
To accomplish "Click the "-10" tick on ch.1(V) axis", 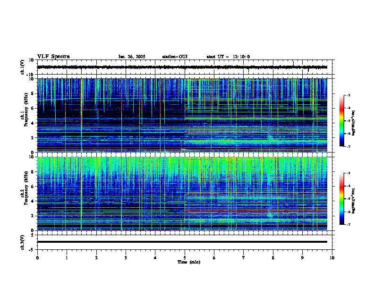I will pyautogui.click(x=31, y=75).
